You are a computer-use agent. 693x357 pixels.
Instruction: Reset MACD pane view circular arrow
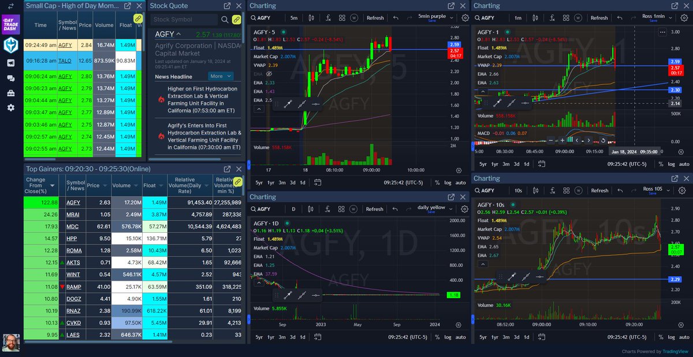(603, 140)
